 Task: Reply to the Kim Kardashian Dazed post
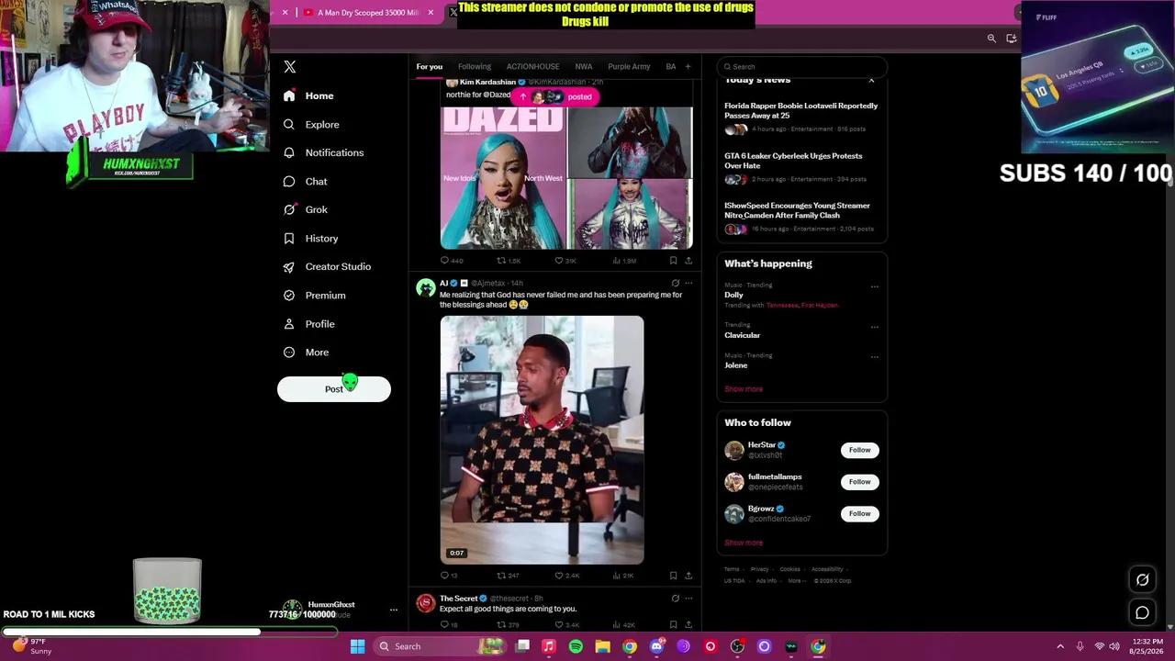444,261
